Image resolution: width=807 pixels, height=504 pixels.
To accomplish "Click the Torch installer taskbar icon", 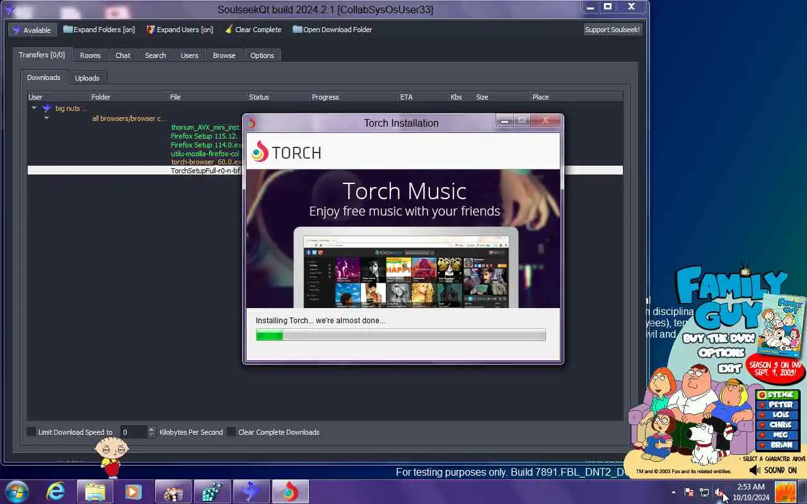I will click(x=290, y=491).
